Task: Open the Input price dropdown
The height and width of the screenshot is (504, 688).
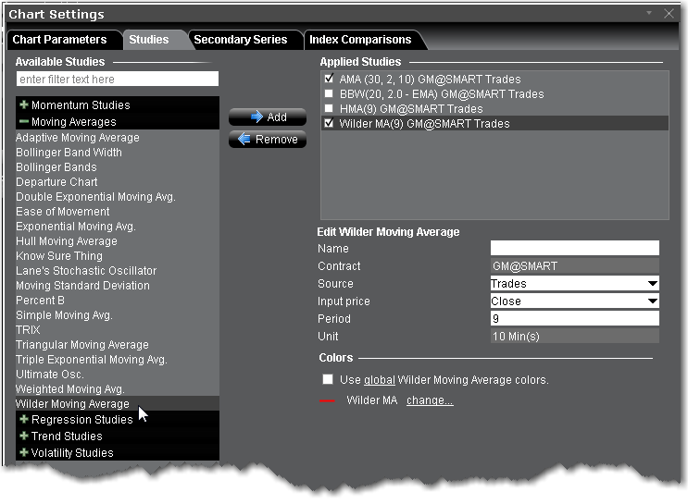Action: coord(653,301)
